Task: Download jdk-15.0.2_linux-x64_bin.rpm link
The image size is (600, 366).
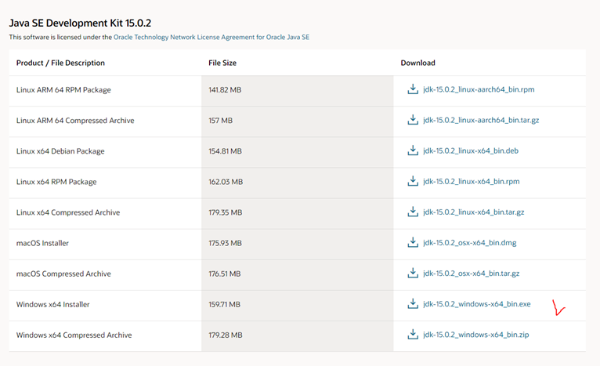Action: tap(472, 182)
